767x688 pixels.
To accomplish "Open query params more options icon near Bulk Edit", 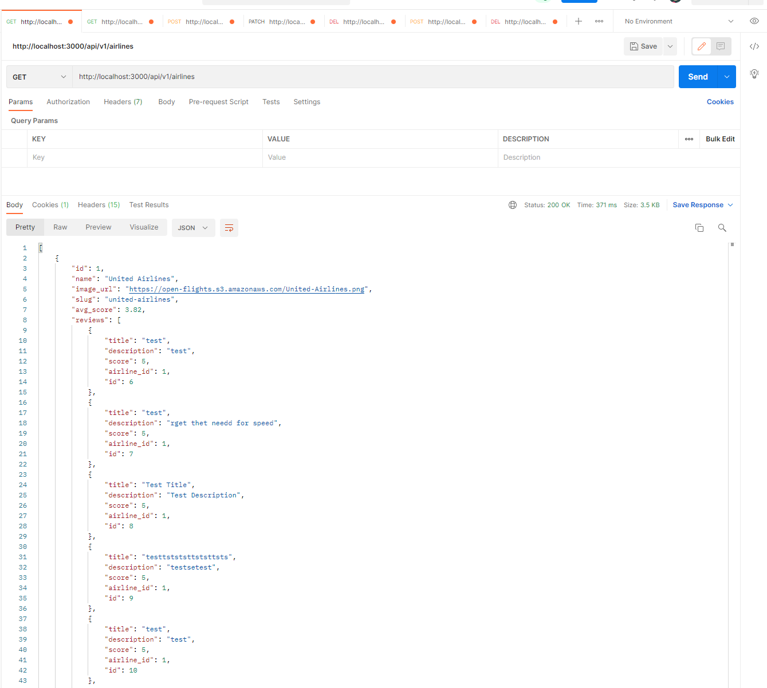I will coord(689,139).
